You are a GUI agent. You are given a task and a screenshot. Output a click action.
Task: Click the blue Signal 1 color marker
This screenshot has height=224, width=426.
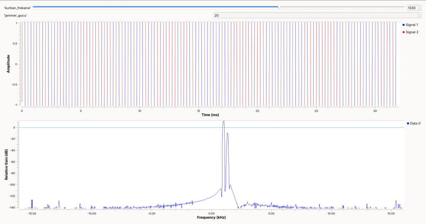404,24
